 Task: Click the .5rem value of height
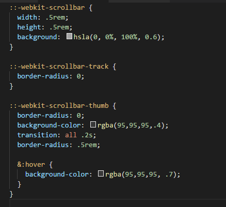(59, 27)
